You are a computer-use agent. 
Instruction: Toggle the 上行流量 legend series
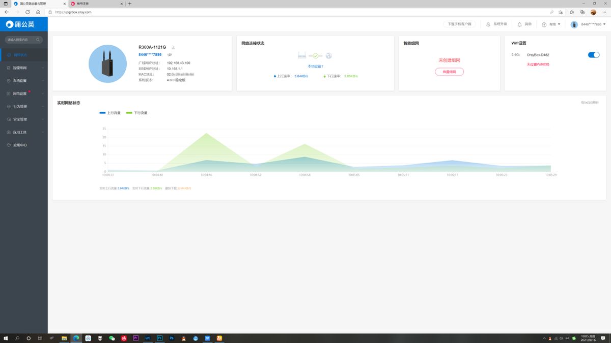(x=110, y=113)
